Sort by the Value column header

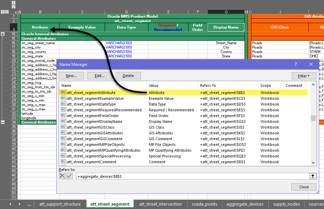point(172,85)
